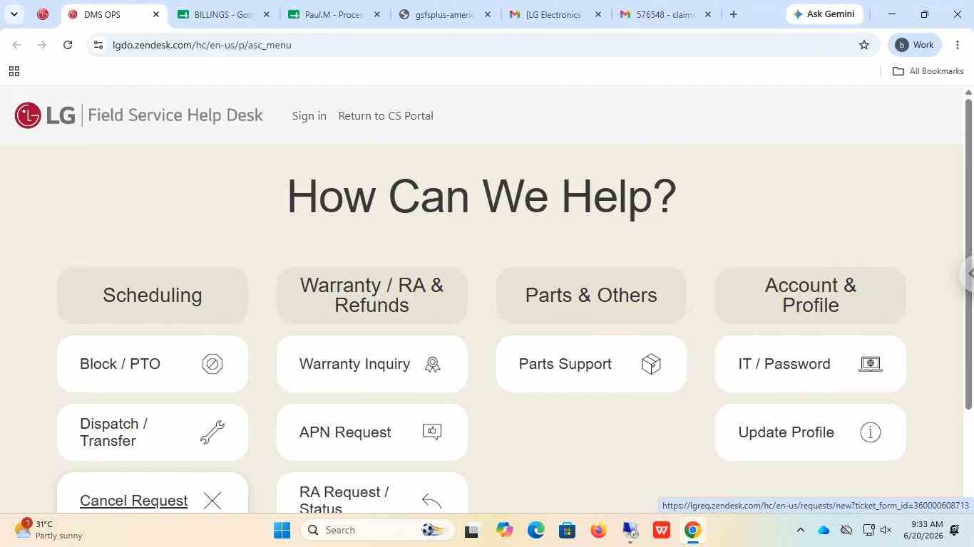
Task: Click the Dispatch / Transfer wrench icon
Action: coord(212,432)
